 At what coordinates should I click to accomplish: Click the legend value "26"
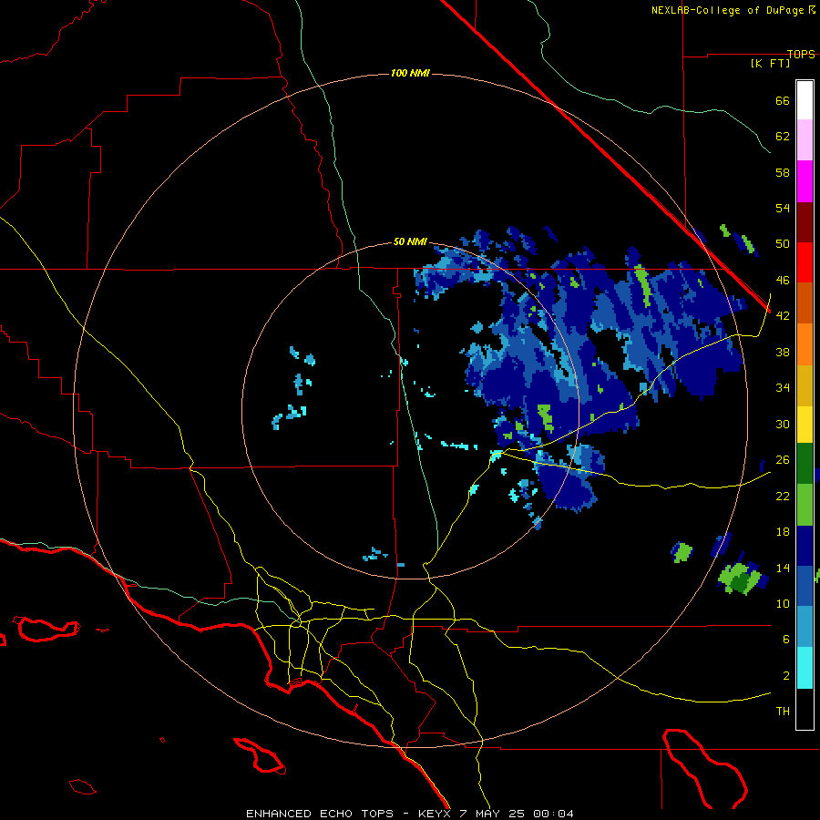[783, 460]
